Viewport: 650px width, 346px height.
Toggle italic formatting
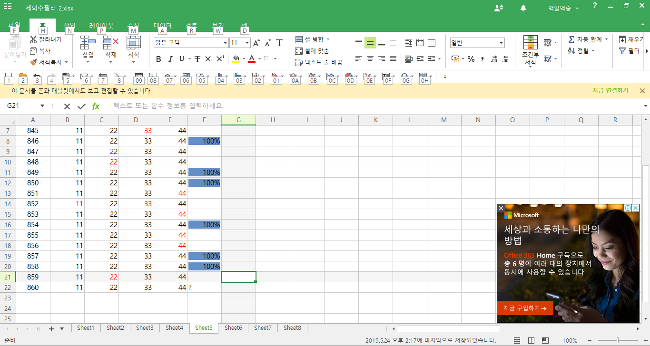[x=170, y=59]
